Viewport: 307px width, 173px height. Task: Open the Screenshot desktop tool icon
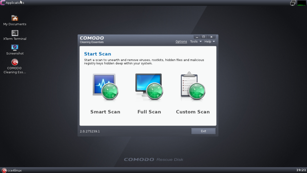click(15, 50)
